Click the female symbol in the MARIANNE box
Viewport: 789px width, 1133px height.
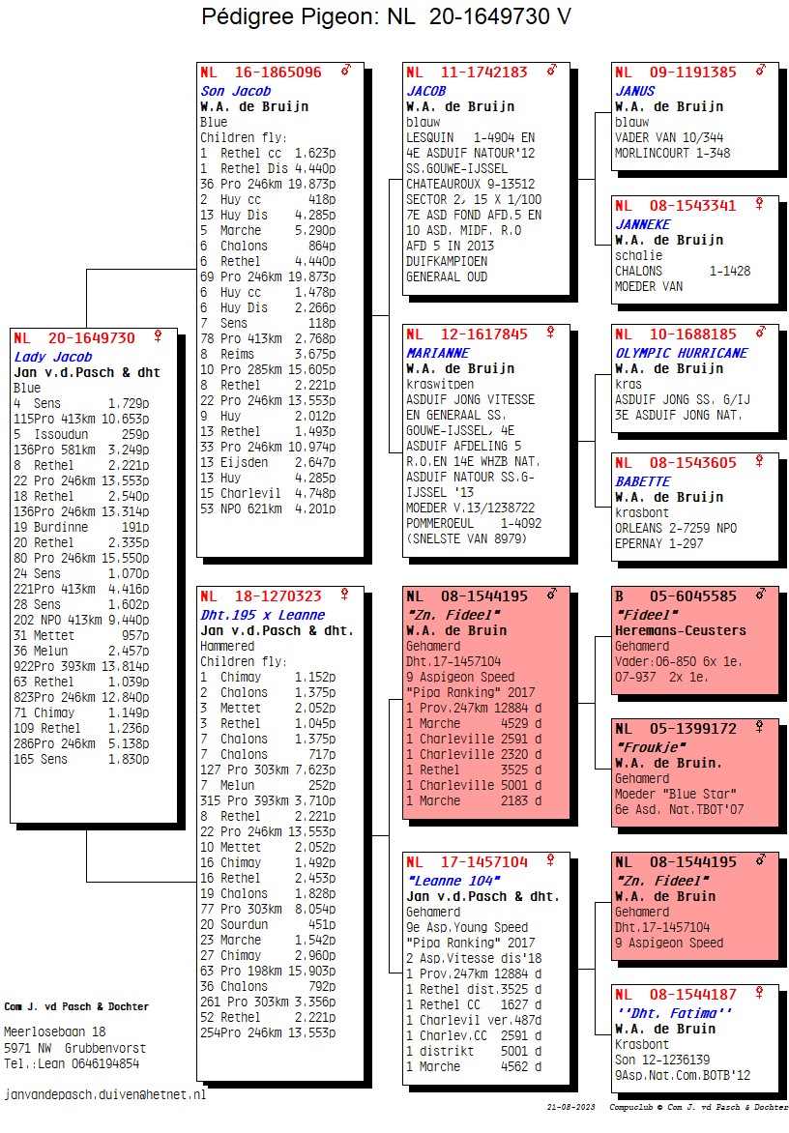tap(552, 333)
